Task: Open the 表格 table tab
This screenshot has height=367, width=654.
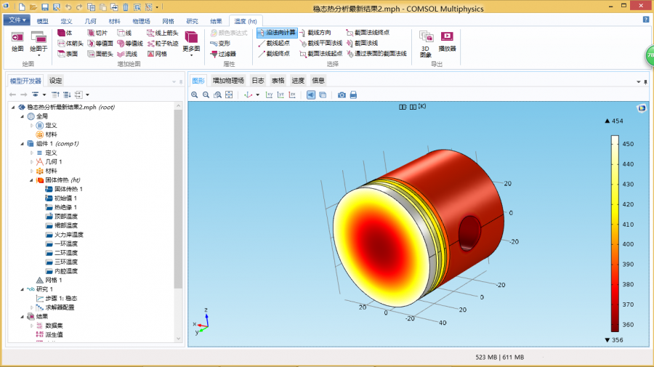Action: [x=278, y=81]
